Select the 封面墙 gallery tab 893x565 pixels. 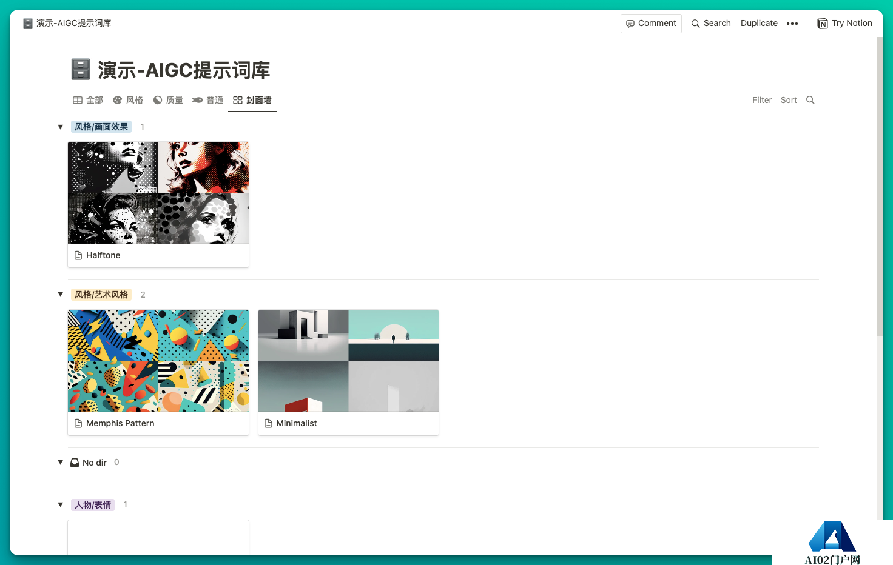[252, 100]
